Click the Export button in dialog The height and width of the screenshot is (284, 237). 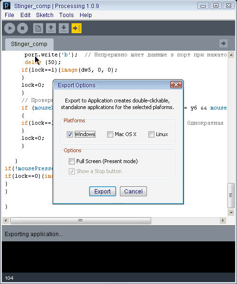pos(102,192)
